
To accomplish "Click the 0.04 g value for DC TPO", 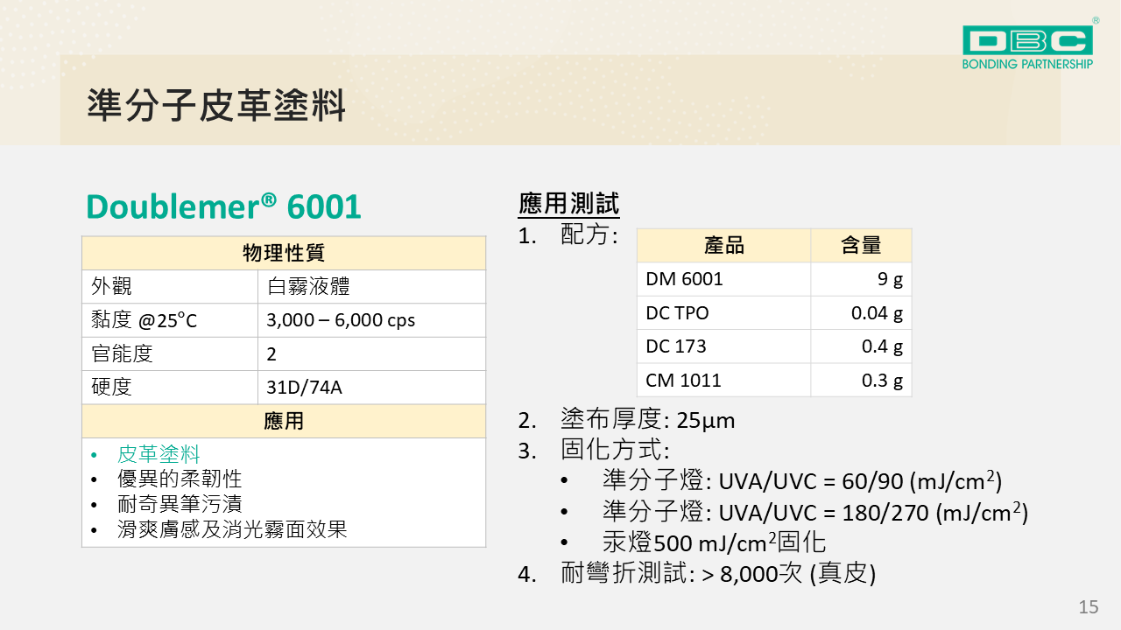I will 877,313.
